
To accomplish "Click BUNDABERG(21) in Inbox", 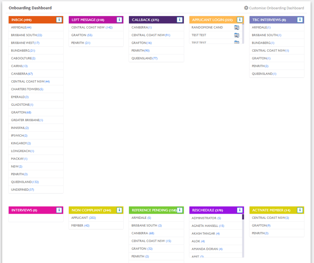I will [23, 51].
